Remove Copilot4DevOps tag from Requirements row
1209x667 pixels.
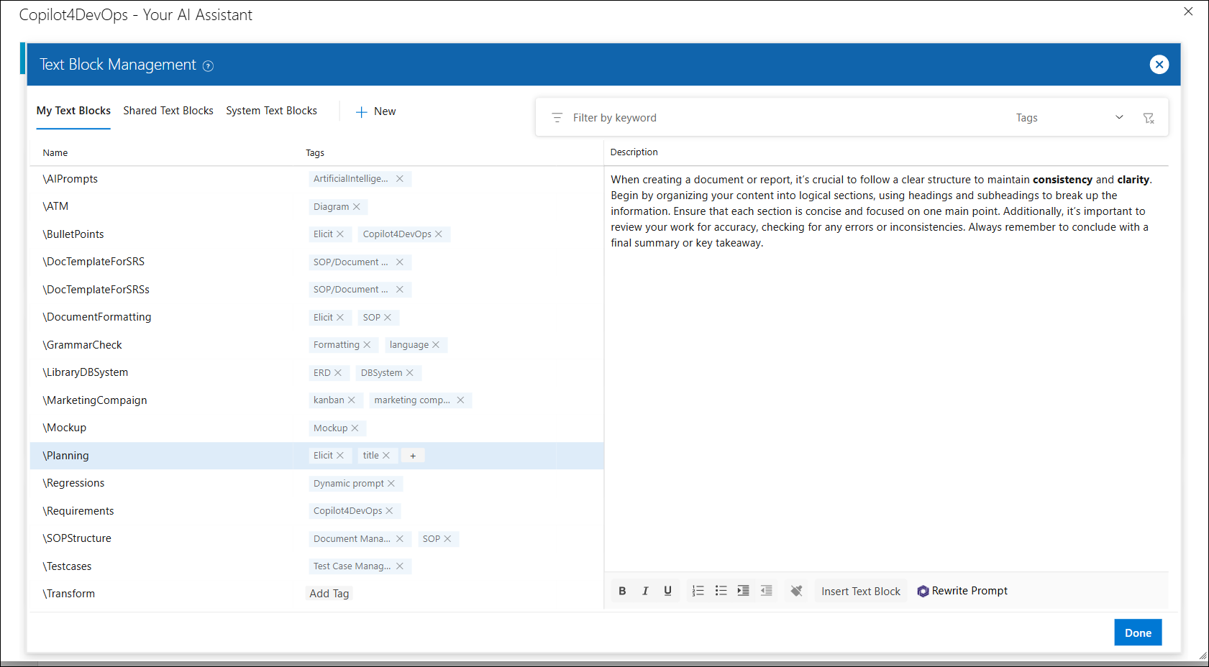pos(389,511)
